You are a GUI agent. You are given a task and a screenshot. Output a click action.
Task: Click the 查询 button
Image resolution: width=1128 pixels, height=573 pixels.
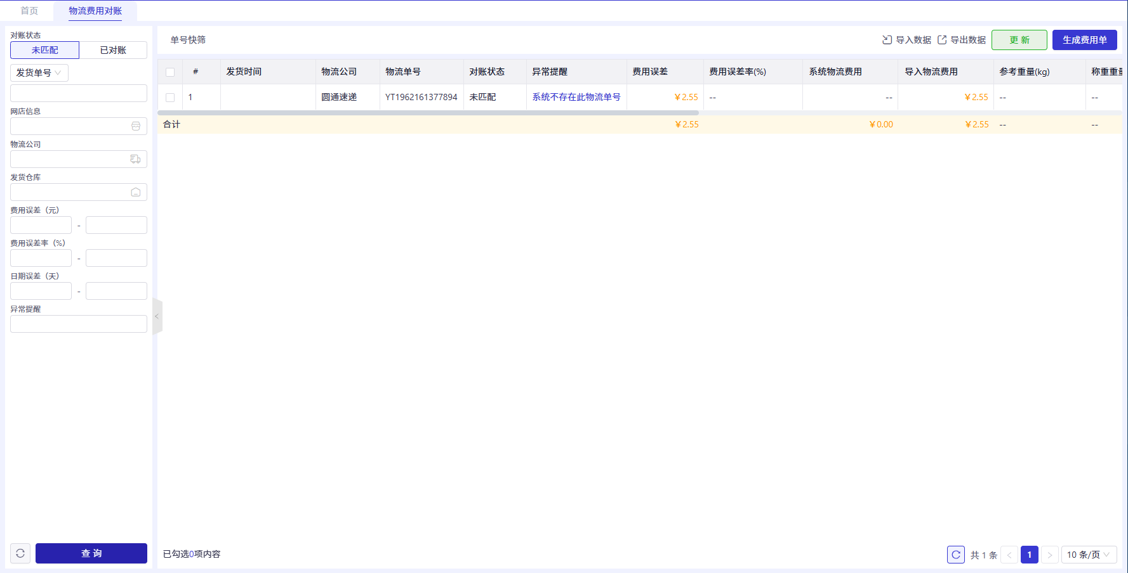(x=91, y=553)
